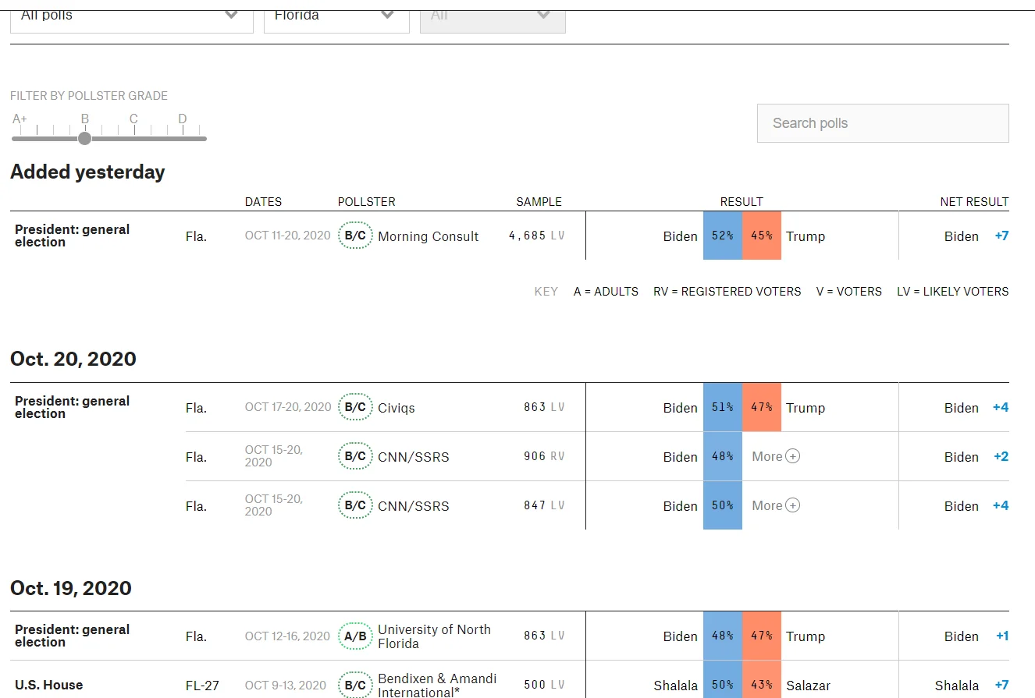Click the B/C grade badge beside Civiqs
Screen dimensions: 1035x698
pyautogui.click(x=355, y=407)
